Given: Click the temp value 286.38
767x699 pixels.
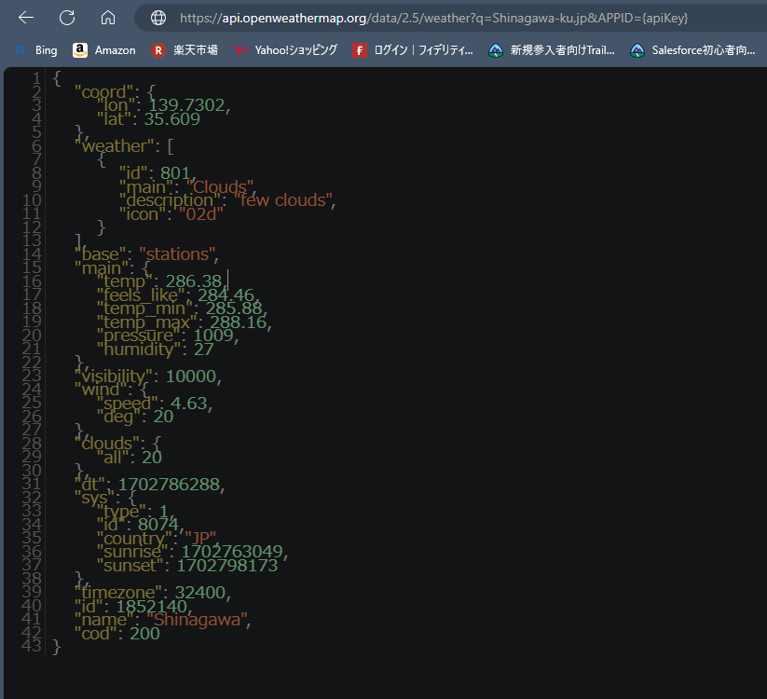Looking at the screenshot, I should (194, 281).
